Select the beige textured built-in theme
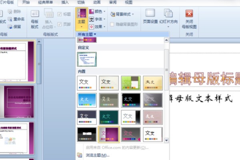The image size is (240, 160). point(109,83)
